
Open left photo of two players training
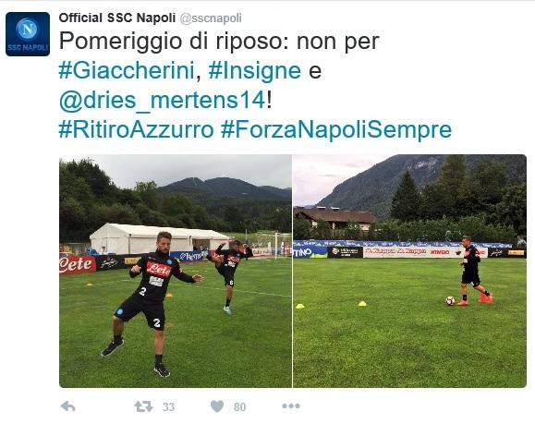tap(176, 272)
